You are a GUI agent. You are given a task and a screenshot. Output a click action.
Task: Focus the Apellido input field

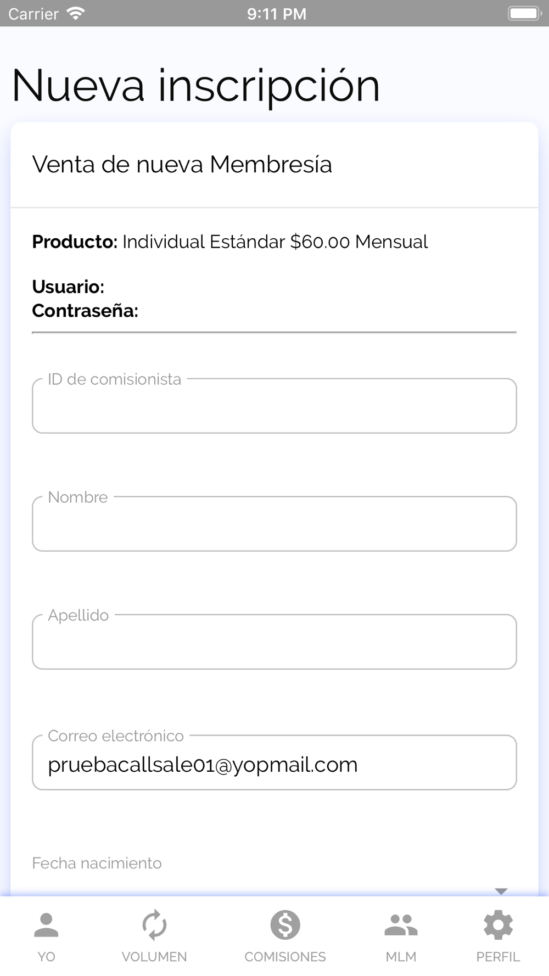point(274,642)
